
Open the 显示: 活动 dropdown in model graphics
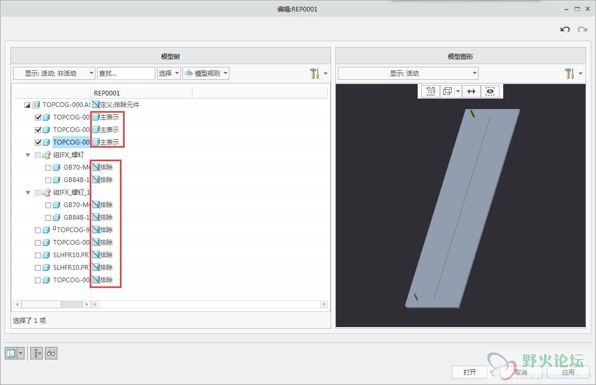pos(408,74)
